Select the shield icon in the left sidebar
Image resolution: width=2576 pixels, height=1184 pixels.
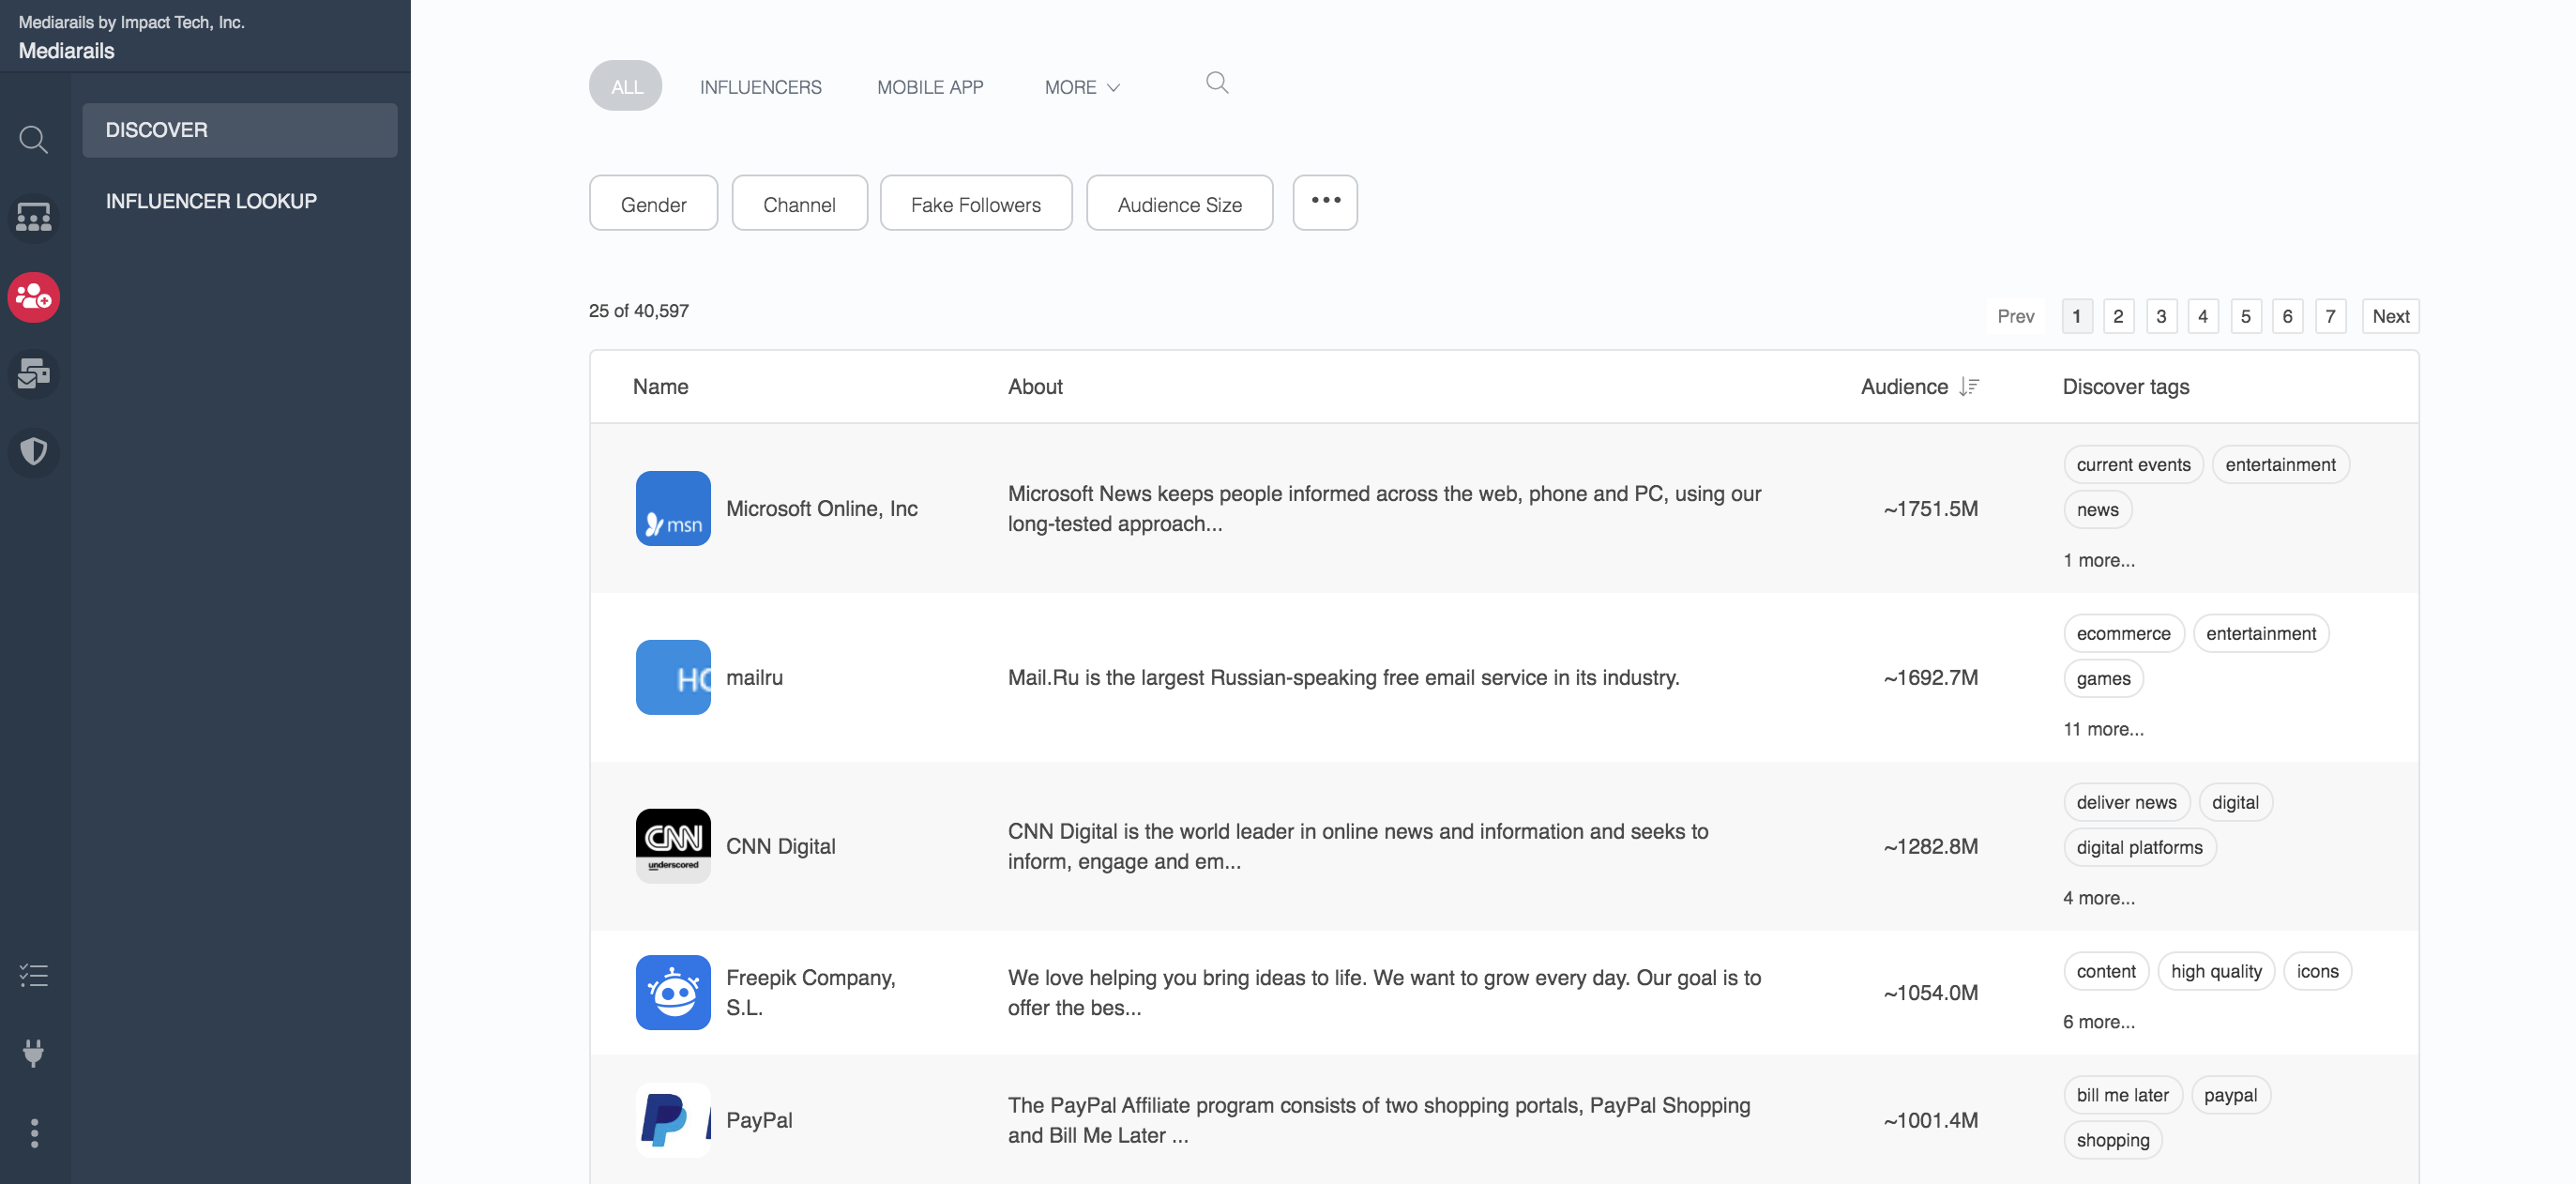pos(33,452)
